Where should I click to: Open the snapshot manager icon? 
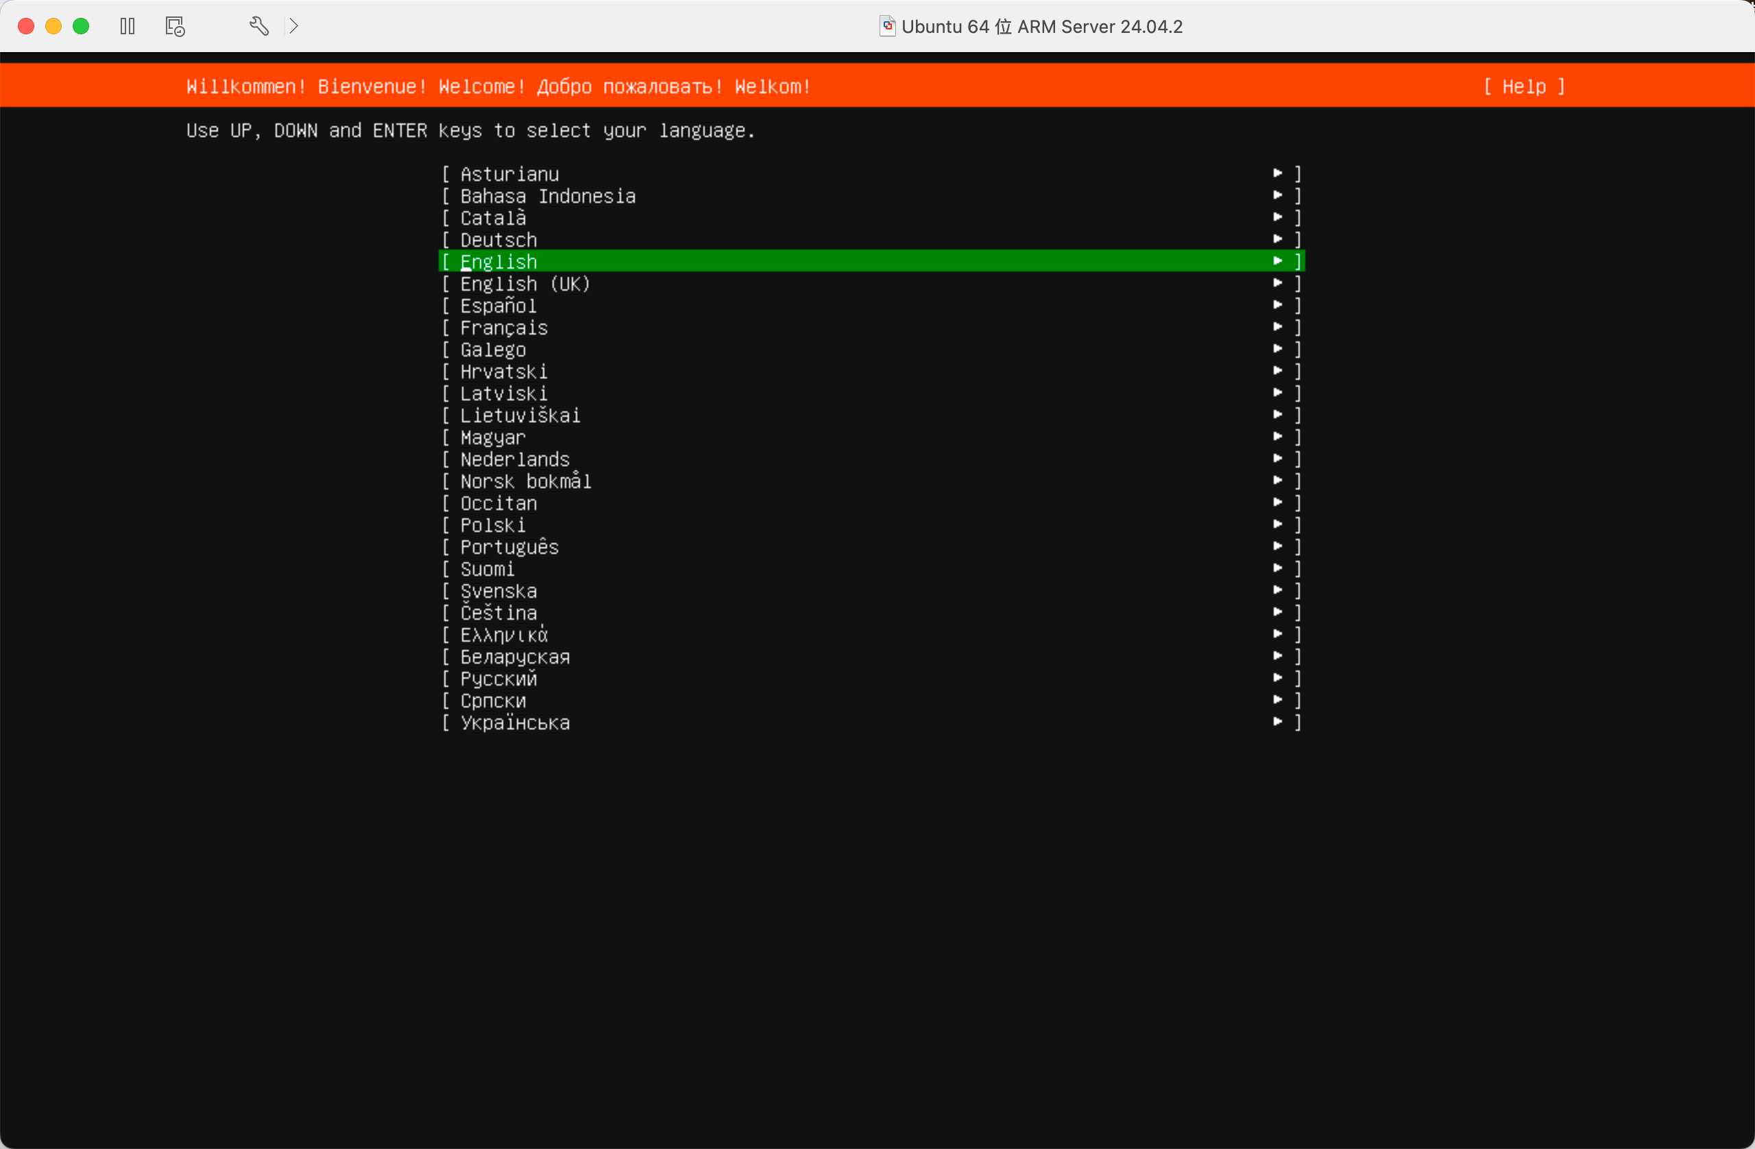point(175,27)
